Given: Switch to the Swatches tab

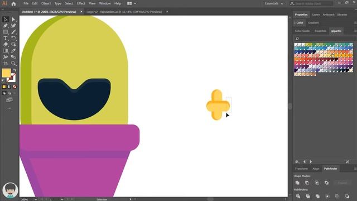Looking at the screenshot, I should [320, 31].
